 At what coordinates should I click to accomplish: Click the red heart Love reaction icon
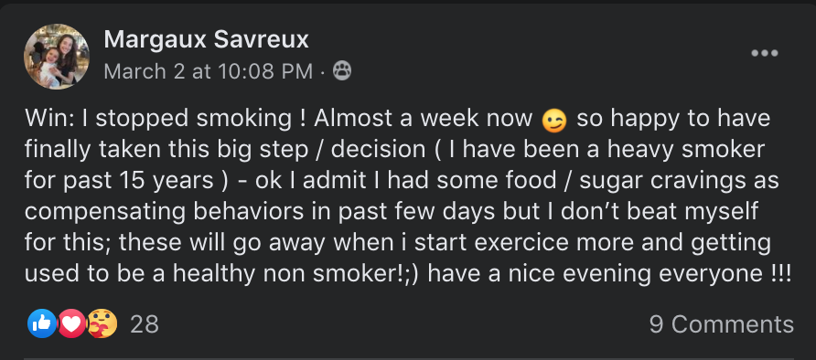(x=71, y=323)
